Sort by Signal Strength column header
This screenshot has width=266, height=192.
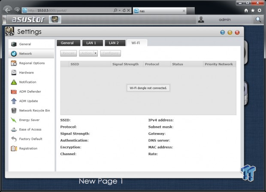[x=127, y=64]
